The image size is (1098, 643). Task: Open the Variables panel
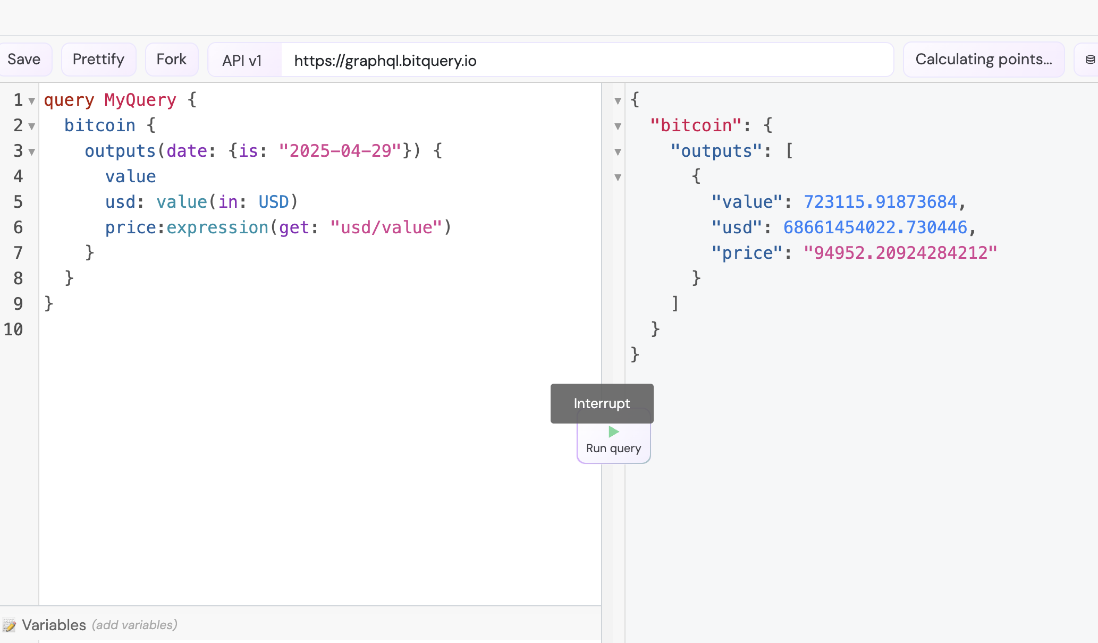[x=54, y=625]
